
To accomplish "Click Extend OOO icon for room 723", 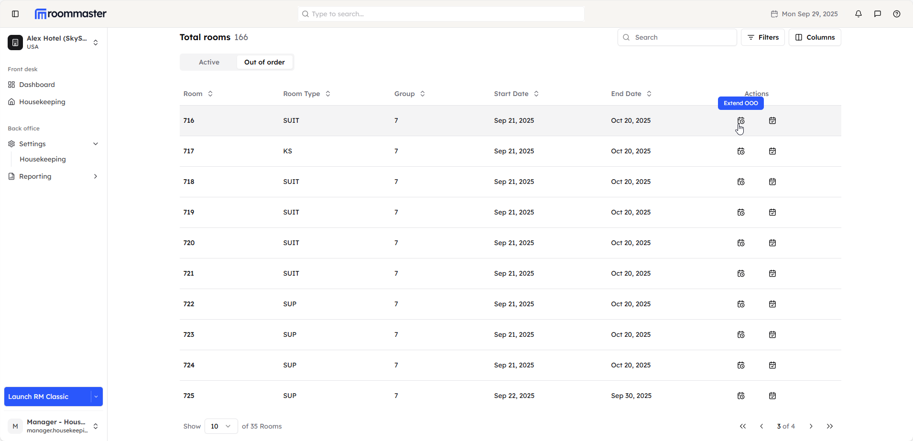I will (741, 334).
